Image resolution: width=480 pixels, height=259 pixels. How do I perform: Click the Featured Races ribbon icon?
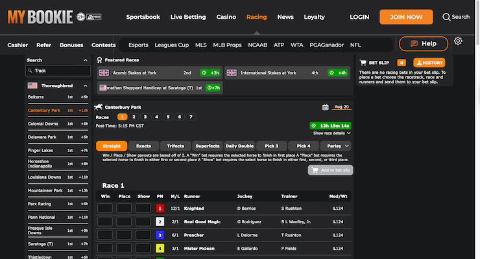click(x=99, y=60)
